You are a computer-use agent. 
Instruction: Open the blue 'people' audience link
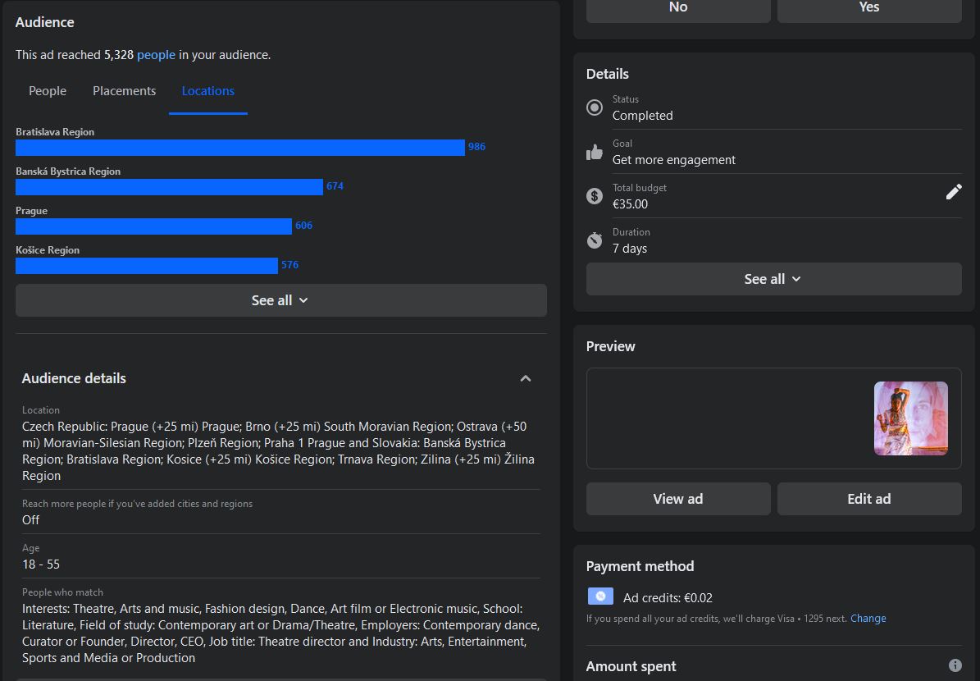[x=156, y=55]
